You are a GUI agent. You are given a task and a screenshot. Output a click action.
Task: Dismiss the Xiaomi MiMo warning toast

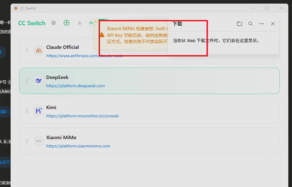click(96, 21)
